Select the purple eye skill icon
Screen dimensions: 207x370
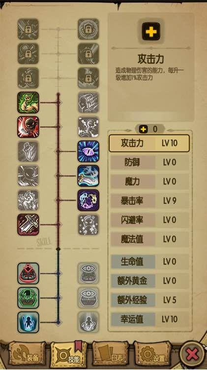pyautogui.click(x=88, y=151)
